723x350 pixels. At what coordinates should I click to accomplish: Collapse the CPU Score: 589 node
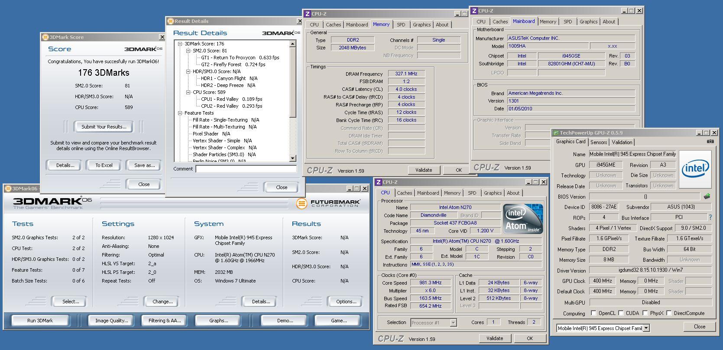pyautogui.click(x=188, y=92)
